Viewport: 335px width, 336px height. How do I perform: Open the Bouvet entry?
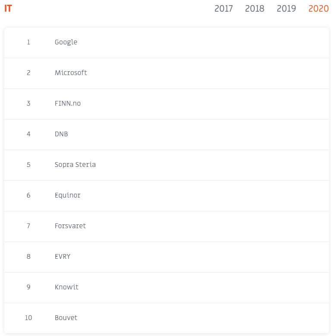point(167,318)
